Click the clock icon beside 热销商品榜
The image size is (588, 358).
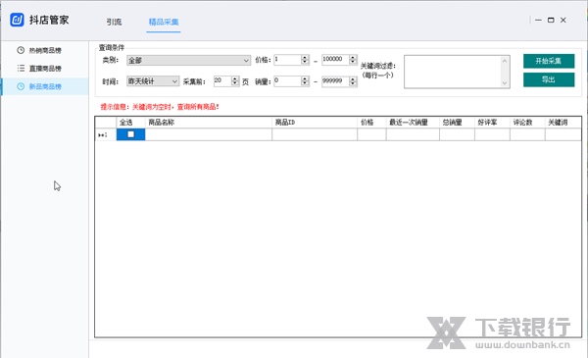(21, 50)
